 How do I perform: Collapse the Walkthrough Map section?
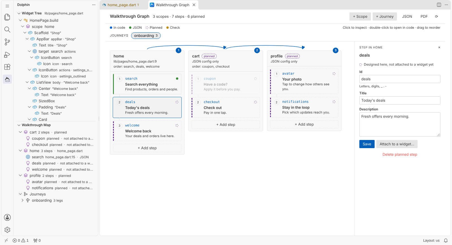point(19,125)
